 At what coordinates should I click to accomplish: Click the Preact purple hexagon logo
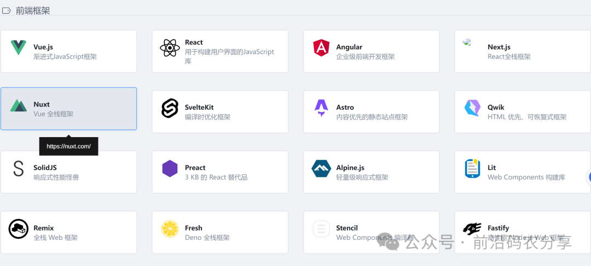click(x=170, y=169)
